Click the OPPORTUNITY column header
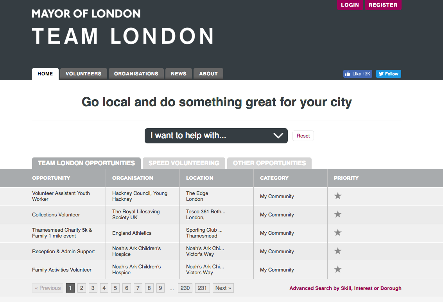 pos(51,178)
